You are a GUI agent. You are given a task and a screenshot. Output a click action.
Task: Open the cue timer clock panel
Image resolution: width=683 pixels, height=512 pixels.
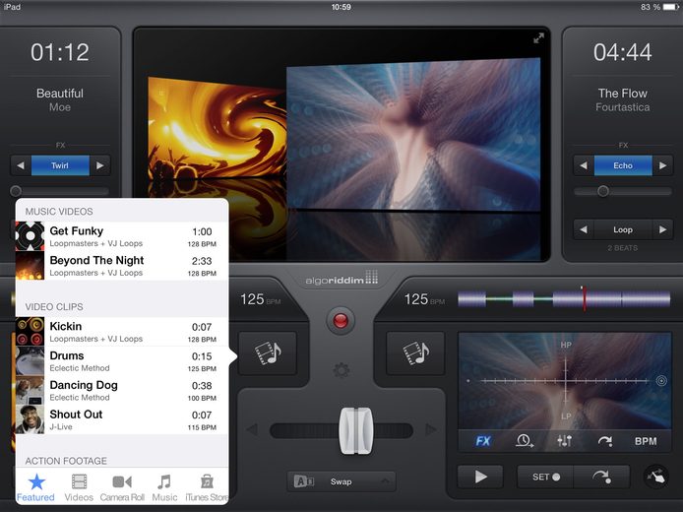(x=524, y=441)
